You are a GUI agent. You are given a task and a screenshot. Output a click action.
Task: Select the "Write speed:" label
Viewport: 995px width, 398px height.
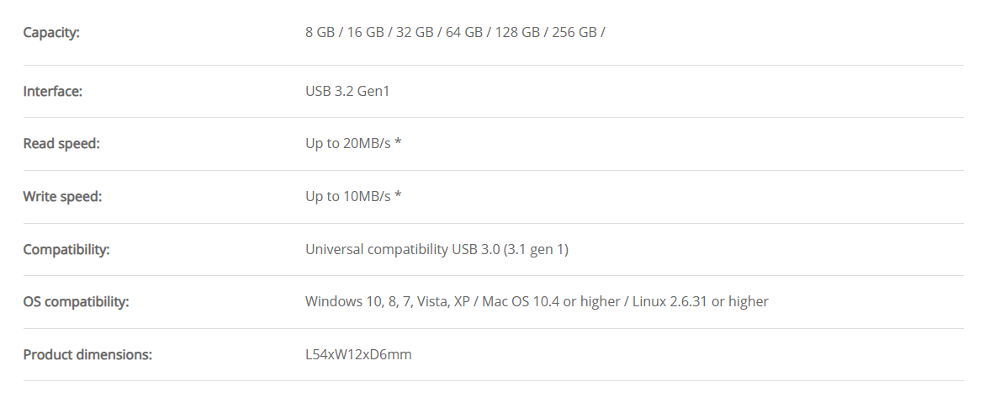[62, 196]
